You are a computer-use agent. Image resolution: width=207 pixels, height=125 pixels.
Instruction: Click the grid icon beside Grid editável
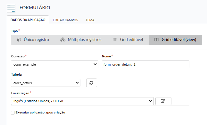coord(115,39)
